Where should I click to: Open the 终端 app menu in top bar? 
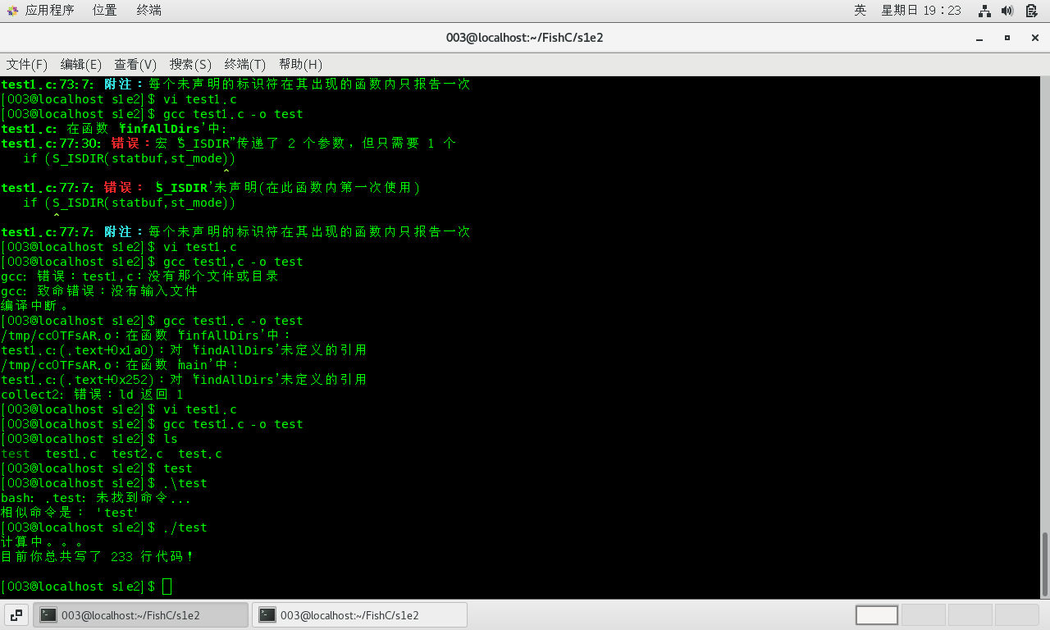click(x=148, y=10)
